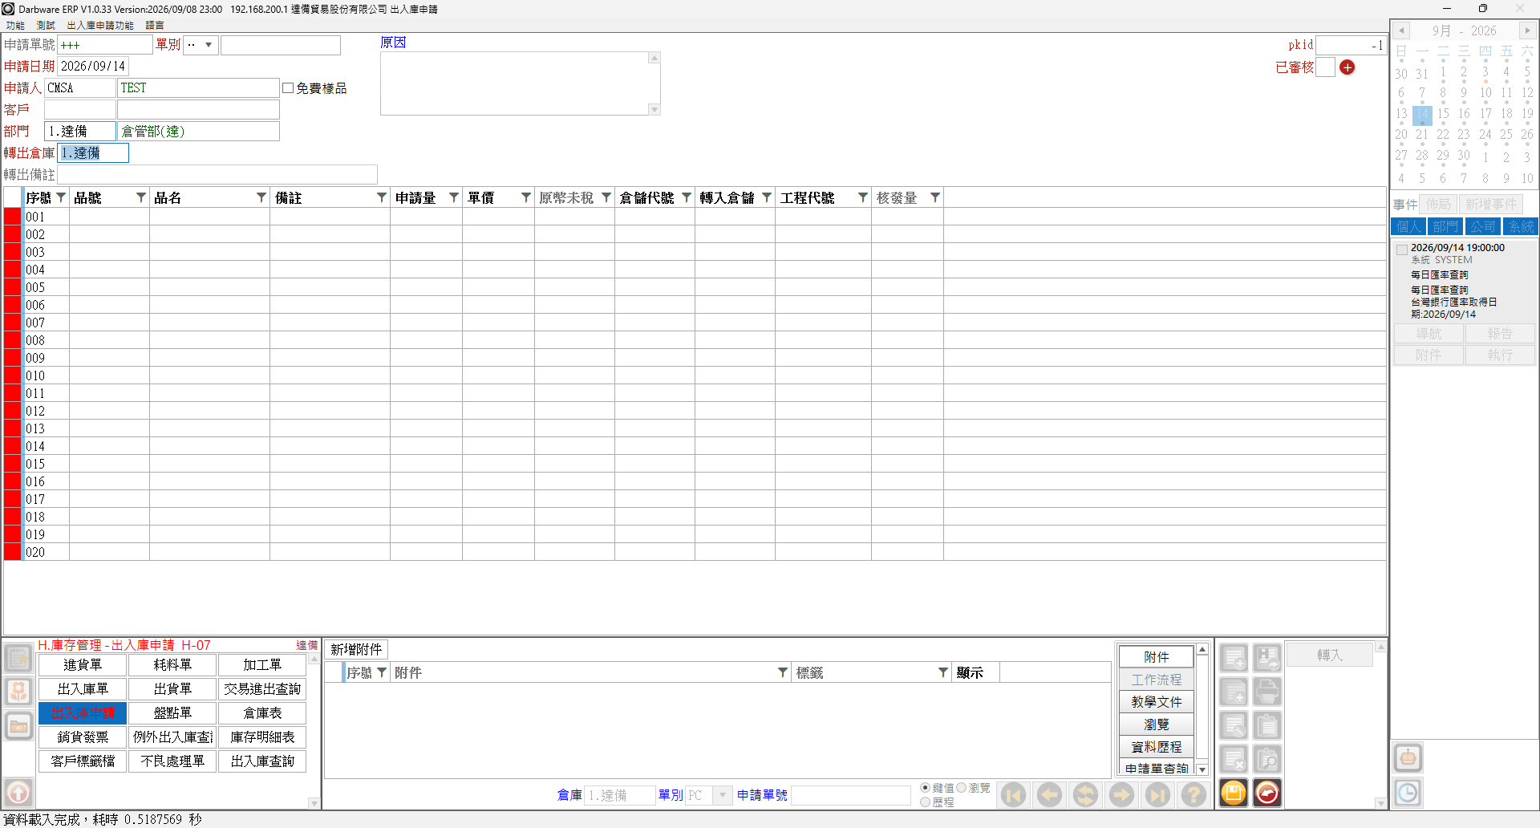Open the 出入庫申請功能 menu
This screenshot has width=1540, height=828.
[x=100, y=26]
